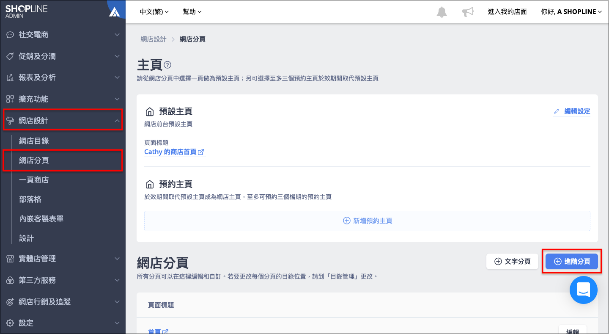Screen dimensions: 609x334
Task: Click the external link icon beside 首頁 row
Action: [165, 332]
